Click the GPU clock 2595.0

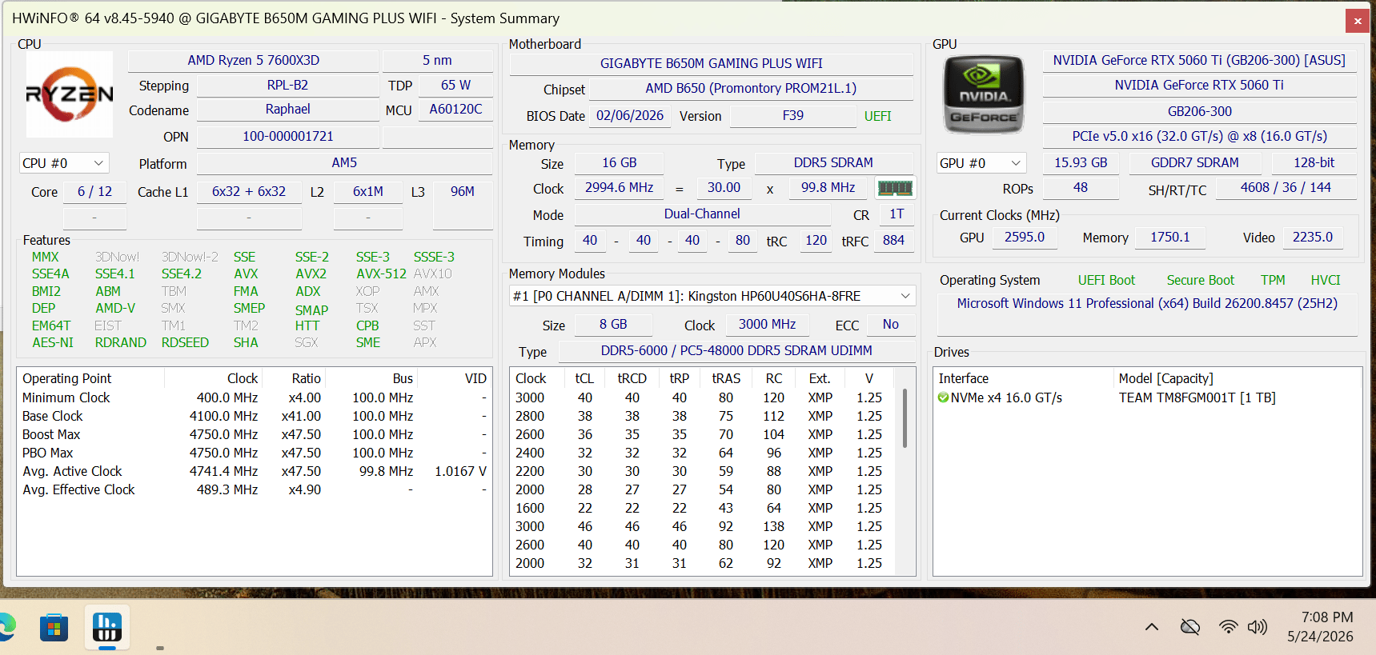[x=1025, y=238]
